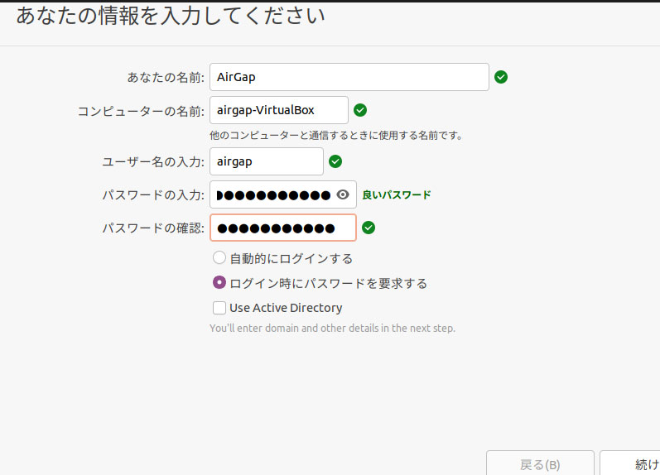Screen dimensions: 660x475
Task: Focus the computer name field airgap-VirtualBox
Action: click(278, 110)
